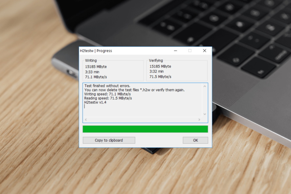Click the 'Test finished without errors.' line

107,86
